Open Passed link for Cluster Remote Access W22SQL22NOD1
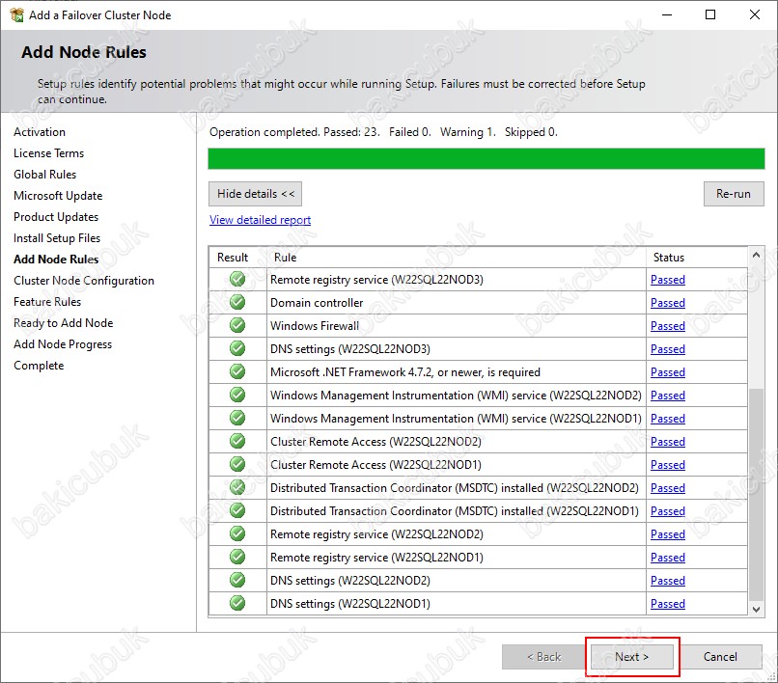Screen dimensions: 778x683 pyautogui.click(x=667, y=465)
